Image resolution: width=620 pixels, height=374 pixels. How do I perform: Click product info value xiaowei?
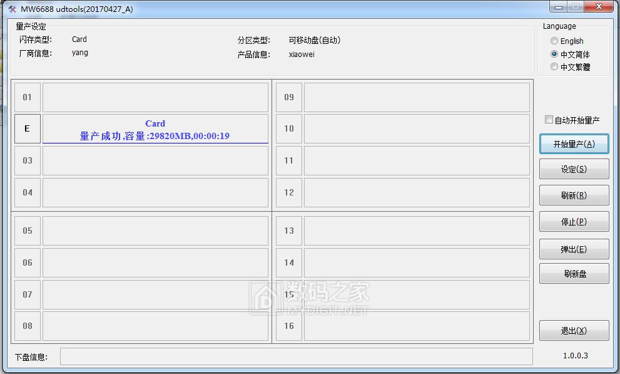click(302, 55)
